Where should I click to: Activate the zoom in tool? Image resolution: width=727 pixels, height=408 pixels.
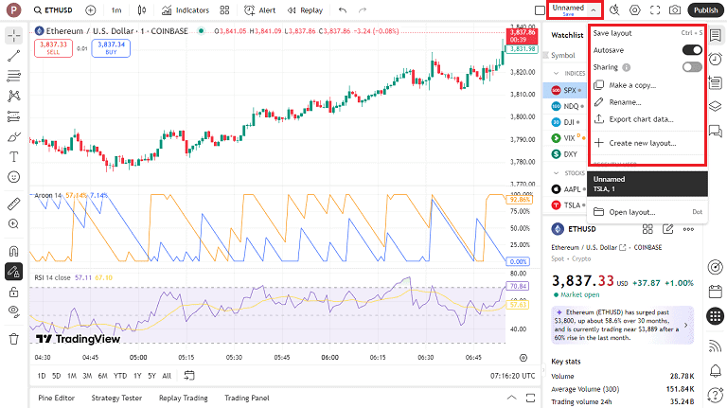click(14, 224)
